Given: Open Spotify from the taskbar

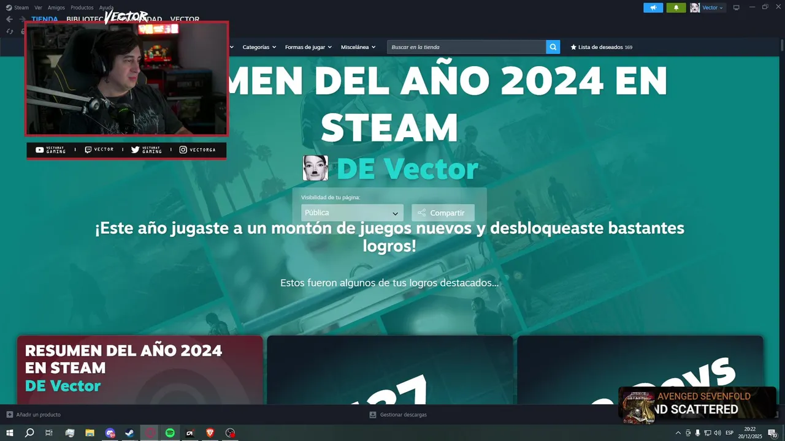Looking at the screenshot, I should coord(170,433).
